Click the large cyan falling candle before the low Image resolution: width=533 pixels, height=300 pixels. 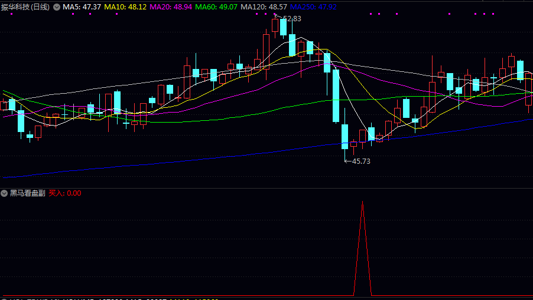[336, 95]
